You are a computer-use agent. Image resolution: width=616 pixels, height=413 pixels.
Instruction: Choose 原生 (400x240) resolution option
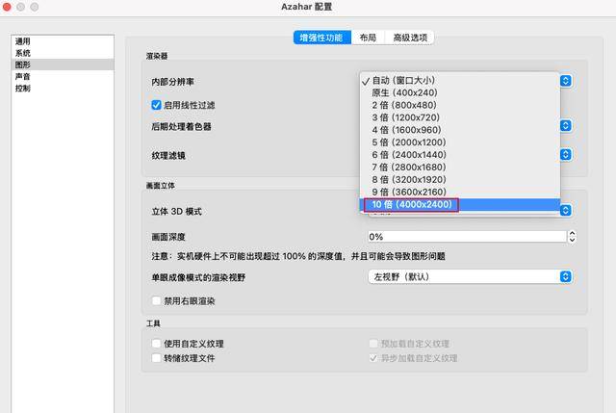pyautogui.click(x=460, y=92)
